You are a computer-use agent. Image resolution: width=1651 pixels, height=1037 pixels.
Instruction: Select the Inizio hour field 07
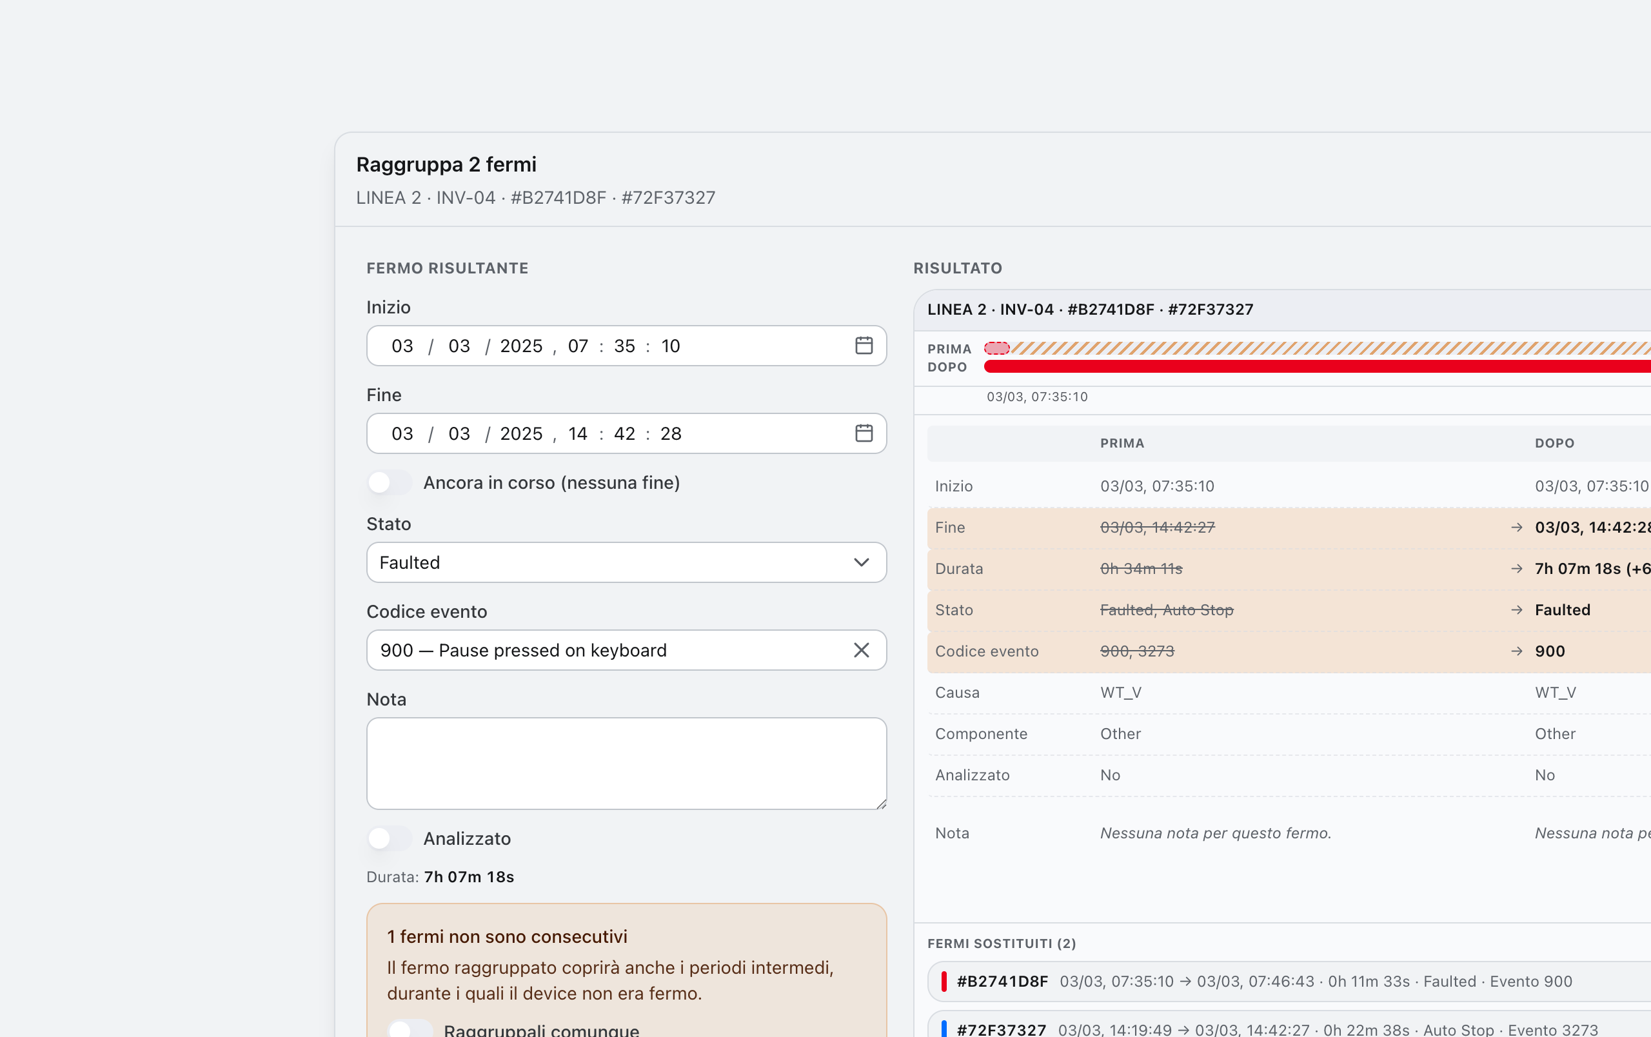[x=578, y=346]
